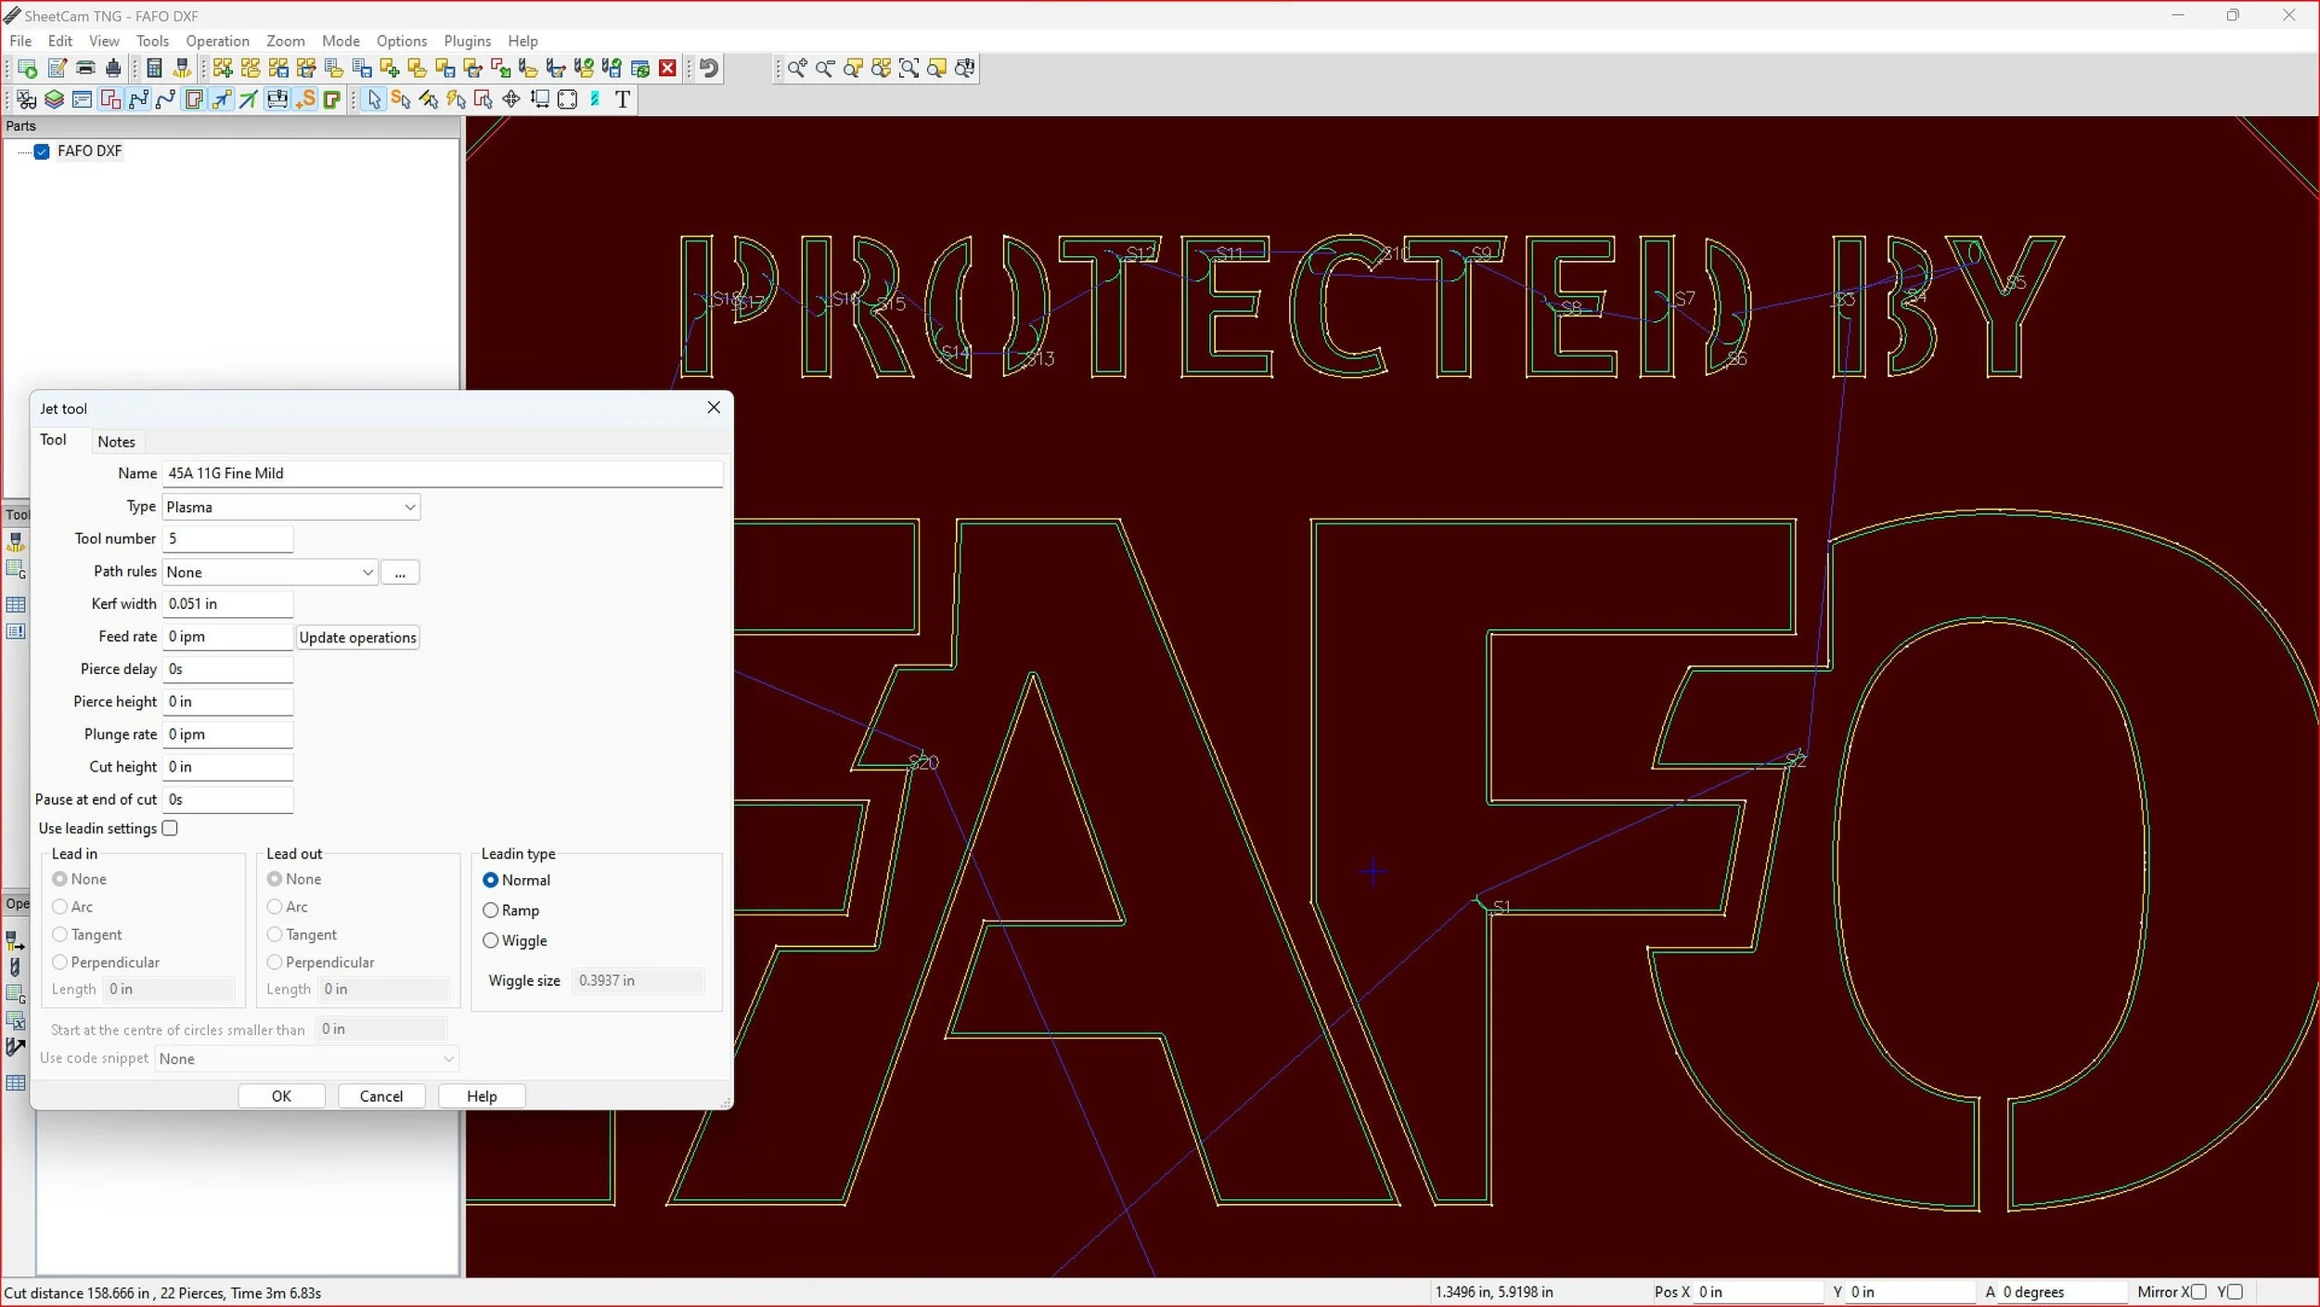
Task: Click the Zoom in magnifier icon
Action: (797, 68)
